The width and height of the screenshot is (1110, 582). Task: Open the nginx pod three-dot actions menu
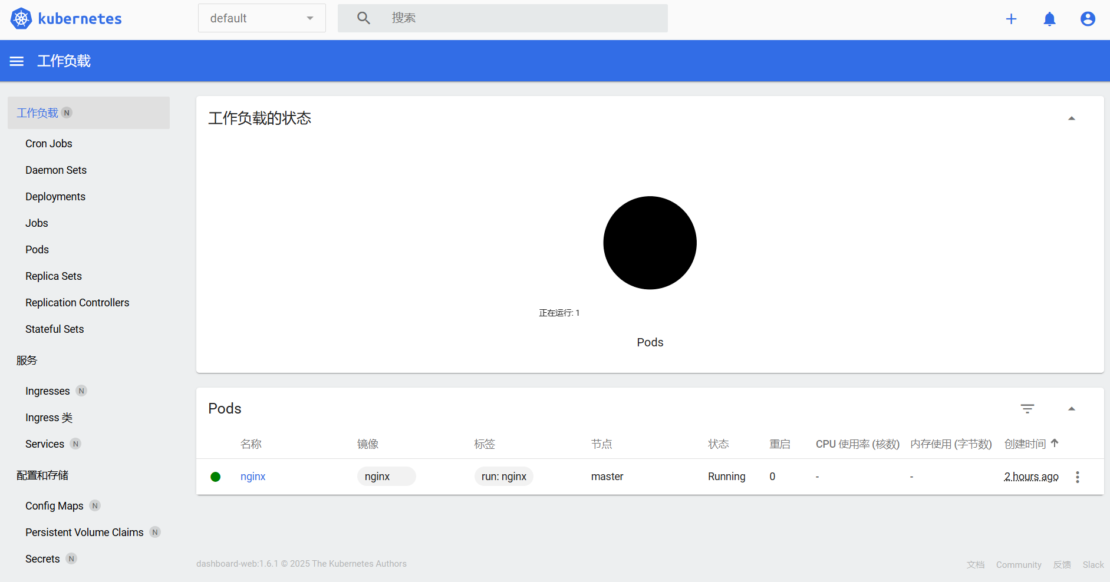pyautogui.click(x=1077, y=477)
